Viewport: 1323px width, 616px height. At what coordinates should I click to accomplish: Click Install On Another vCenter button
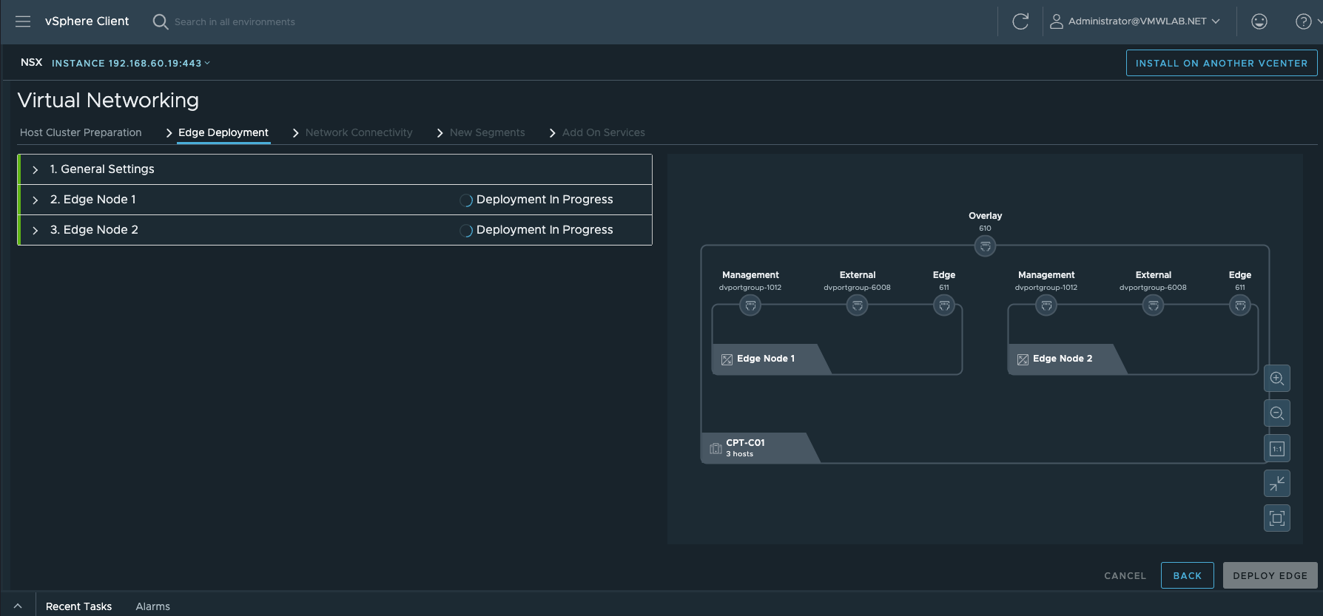coord(1222,63)
